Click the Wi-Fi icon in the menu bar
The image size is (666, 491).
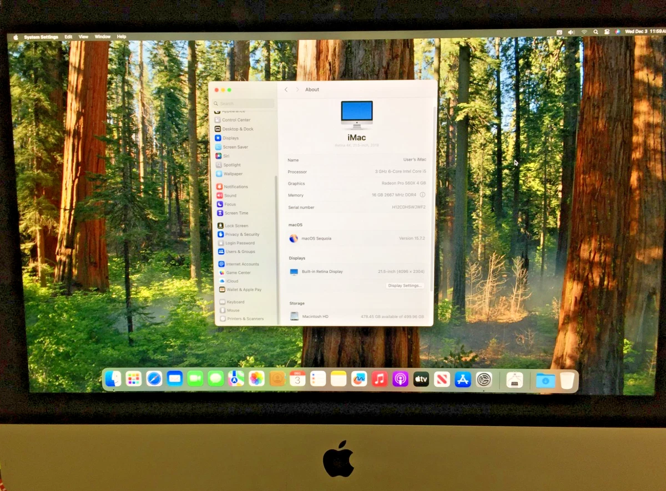[583, 32]
